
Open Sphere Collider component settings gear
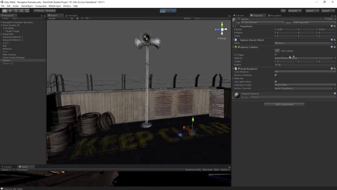click(335, 47)
